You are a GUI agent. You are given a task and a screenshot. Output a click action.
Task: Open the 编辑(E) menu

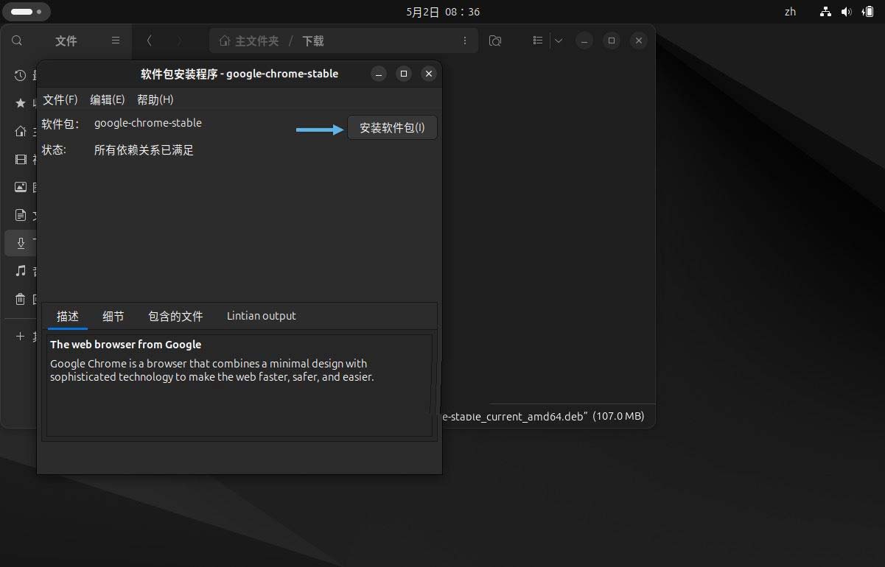(x=107, y=99)
